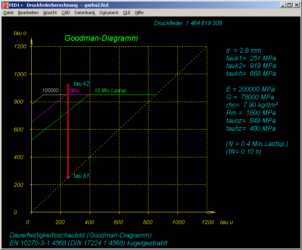Image resolution: width=302 pixels, height=250 pixels.
Task: Open the OLE menu
Action: [x=127, y=13]
